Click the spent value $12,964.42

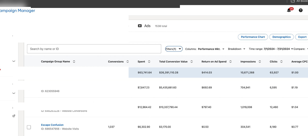(145, 107)
